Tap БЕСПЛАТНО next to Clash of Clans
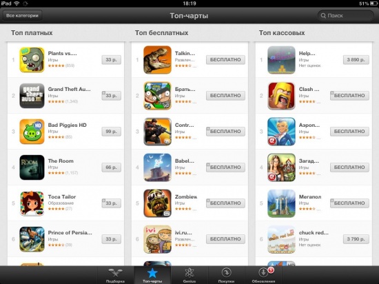 [x=349, y=96]
